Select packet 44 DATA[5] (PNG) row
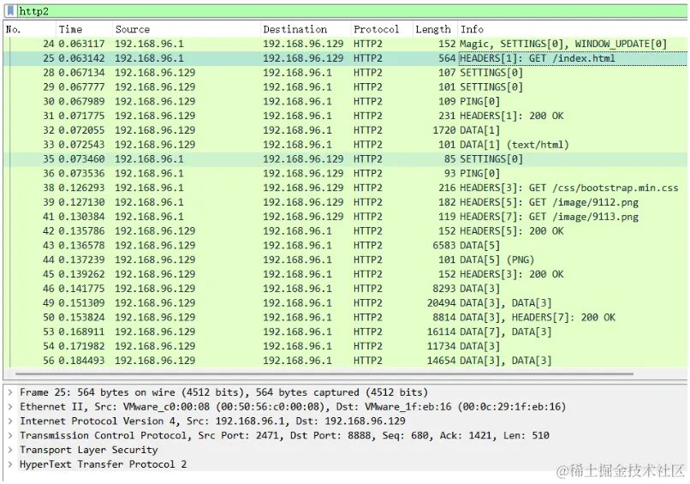690x484 pixels. tap(345, 260)
